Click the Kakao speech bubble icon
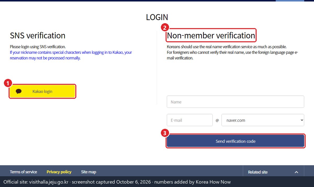This screenshot has width=314, height=187. point(19,91)
